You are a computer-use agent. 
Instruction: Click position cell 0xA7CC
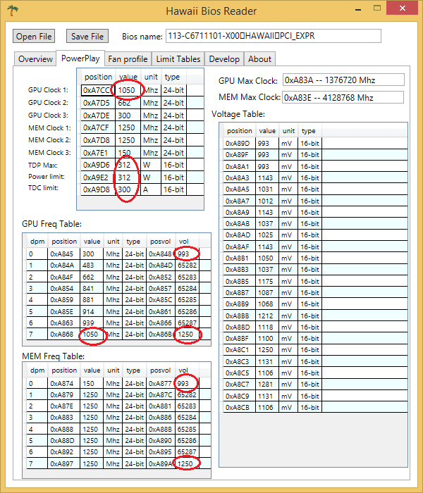click(98, 90)
